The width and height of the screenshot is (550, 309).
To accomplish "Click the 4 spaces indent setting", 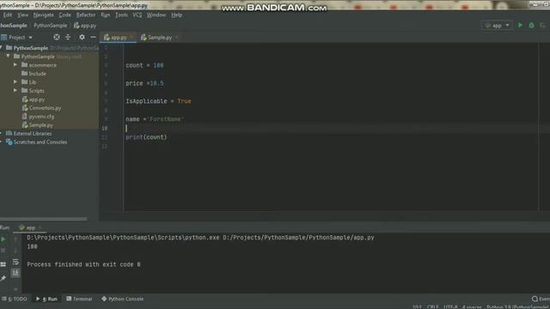I will coord(472,306).
